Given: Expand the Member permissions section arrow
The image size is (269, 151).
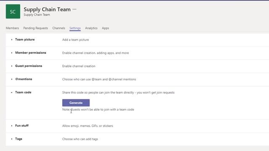Looking at the screenshot, I should click(x=12, y=53).
